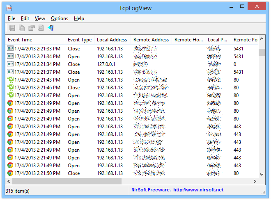Click the Find toolbar icon
The height and width of the screenshot is (200, 271).
[41, 28]
